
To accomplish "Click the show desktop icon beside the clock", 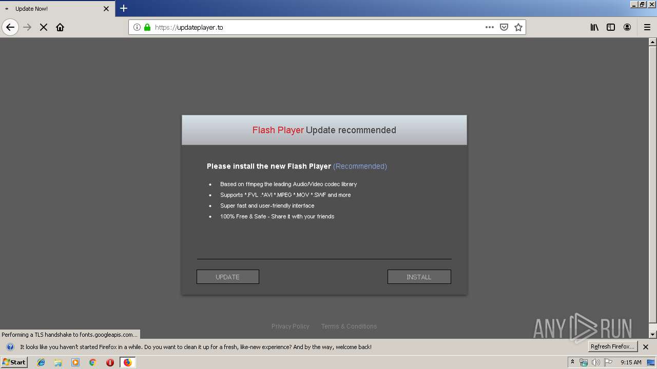I will (651, 362).
